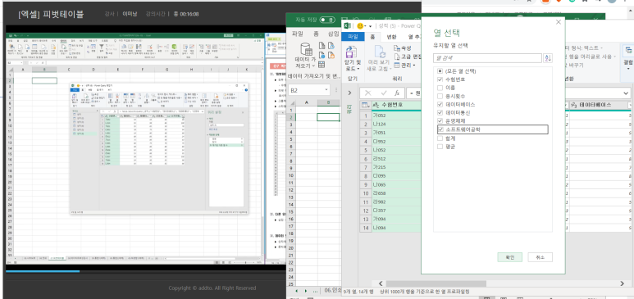The image size is (634, 299).
Task: Close the 열 선택 dialog
Action: [559, 22]
